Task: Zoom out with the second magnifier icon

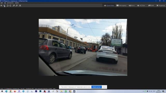Action: click(x=17, y=6)
